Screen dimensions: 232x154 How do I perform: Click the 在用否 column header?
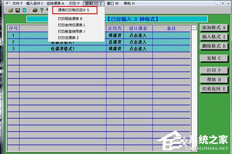tap(115, 28)
